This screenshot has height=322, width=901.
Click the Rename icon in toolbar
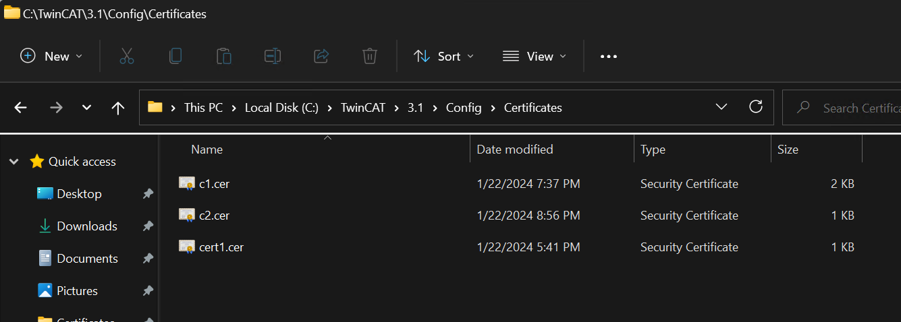(x=273, y=56)
